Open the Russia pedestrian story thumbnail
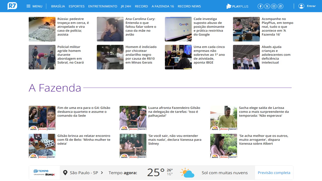322x181 pixels. [x=42, y=29]
